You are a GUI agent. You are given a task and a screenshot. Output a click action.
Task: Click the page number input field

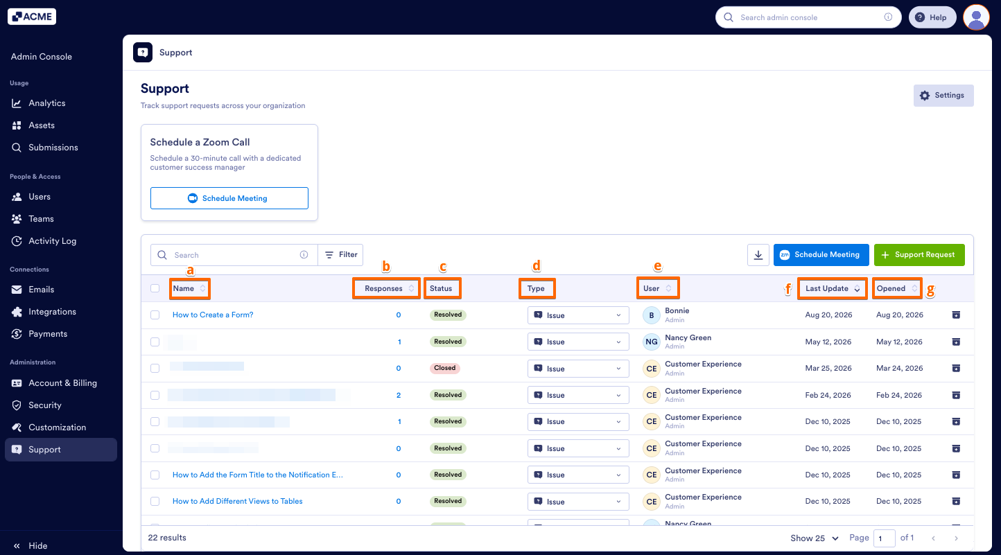click(885, 538)
